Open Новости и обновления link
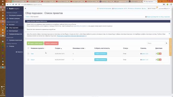 [x=135, y=8]
